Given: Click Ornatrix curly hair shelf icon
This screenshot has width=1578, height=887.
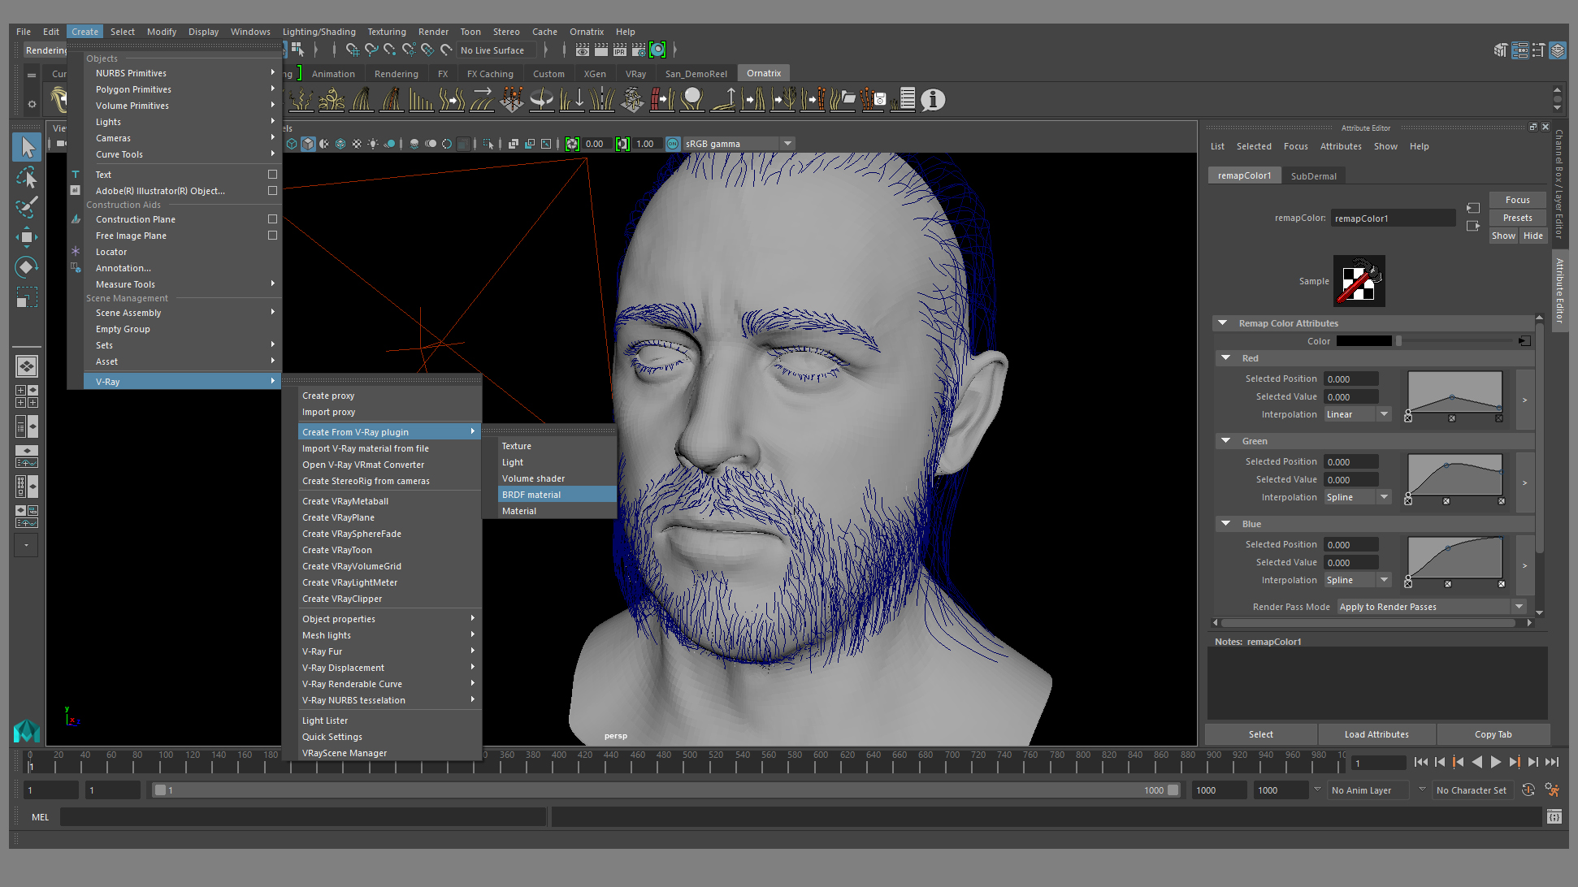Looking at the screenshot, I should [331, 100].
